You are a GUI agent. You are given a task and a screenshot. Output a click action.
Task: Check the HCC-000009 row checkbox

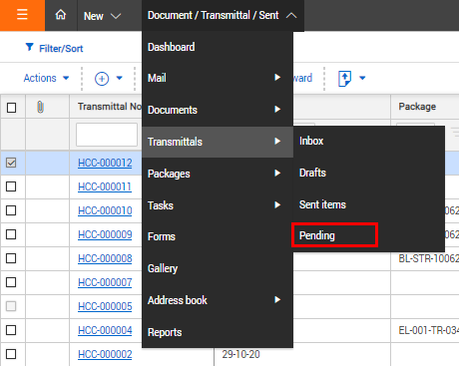[11, 234]
